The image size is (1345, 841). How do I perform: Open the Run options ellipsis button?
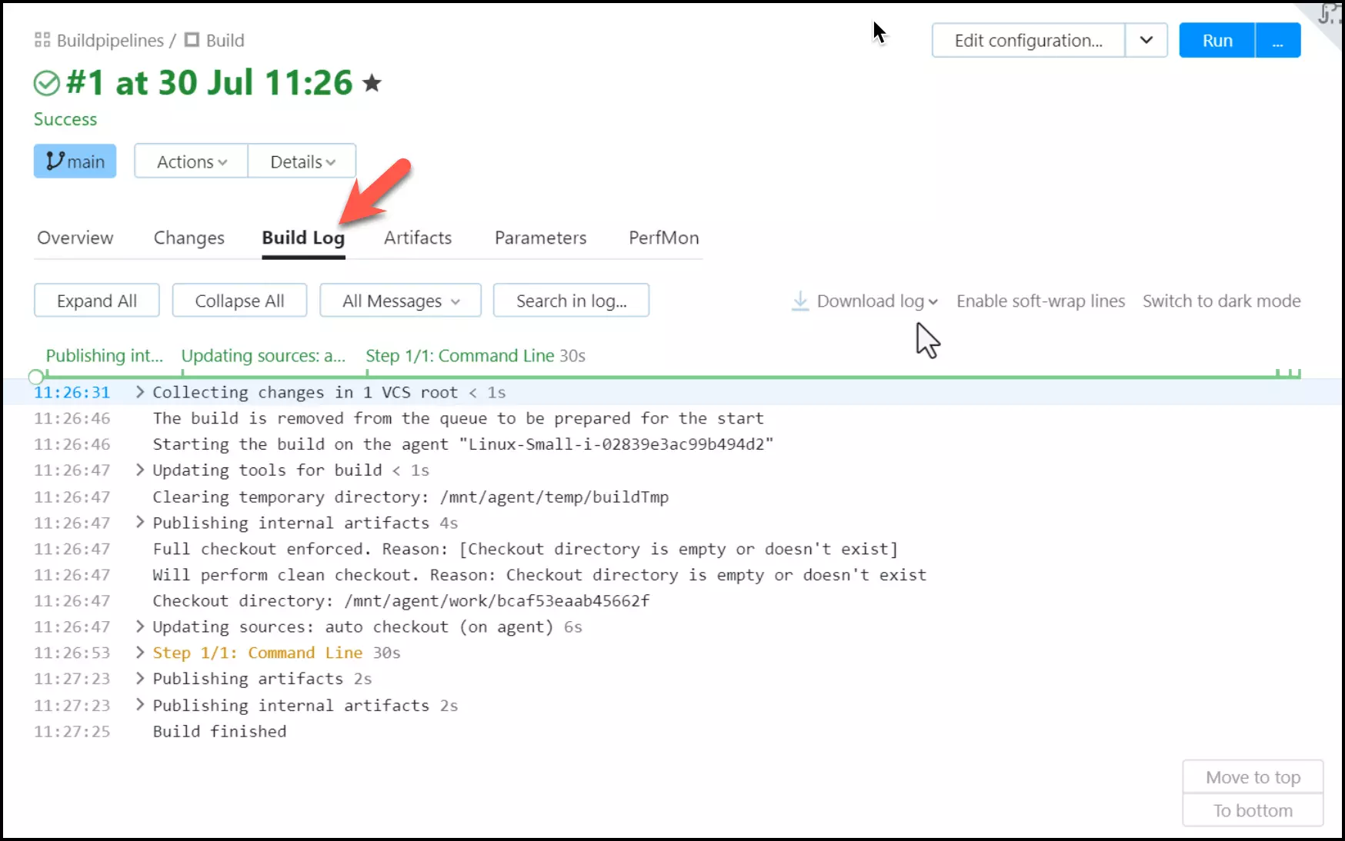pos(1277,41)
